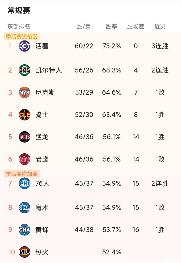Click the 胜场差 column header
Image resolution: width=181 pixels, height=263 pixels.
pos(135,26)
